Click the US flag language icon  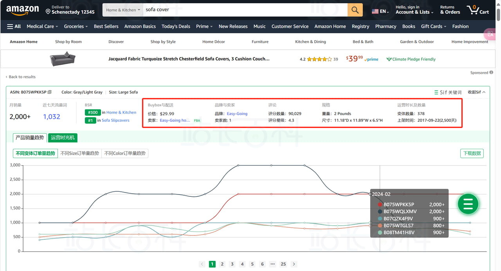(x=375, y=11)
